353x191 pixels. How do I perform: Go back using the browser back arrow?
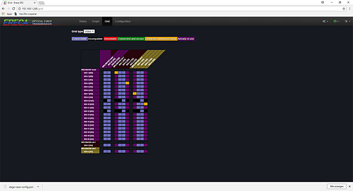3,8
